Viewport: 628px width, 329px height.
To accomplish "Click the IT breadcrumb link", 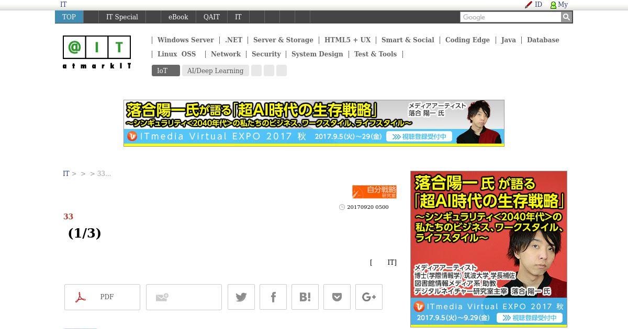I will (x=66, y=174).
